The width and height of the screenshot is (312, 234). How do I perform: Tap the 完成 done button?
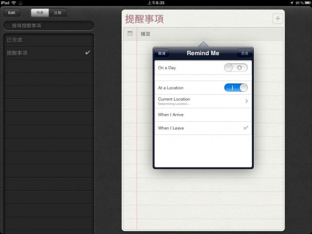point(244,53)
